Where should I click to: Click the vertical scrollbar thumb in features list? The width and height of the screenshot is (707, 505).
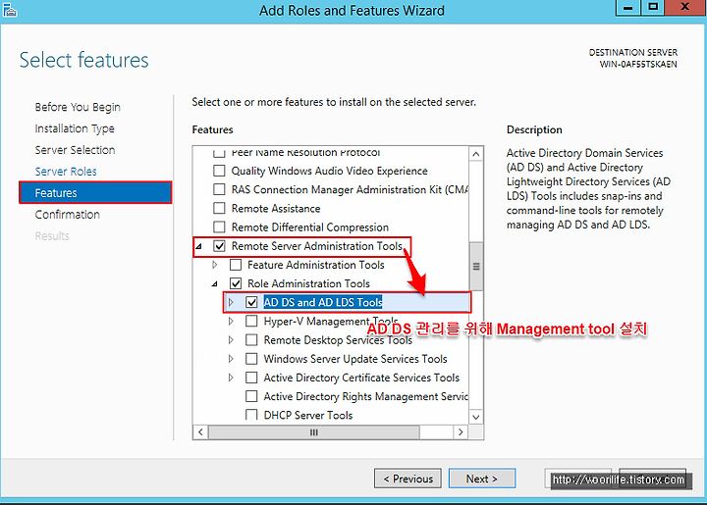pyautogui.click(x=475, y=266)
